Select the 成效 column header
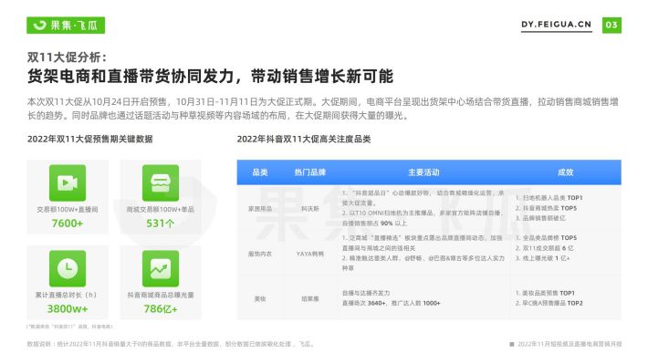Viewport: 648px width, 364px height. pyautogui.click(x=565, y=172)
